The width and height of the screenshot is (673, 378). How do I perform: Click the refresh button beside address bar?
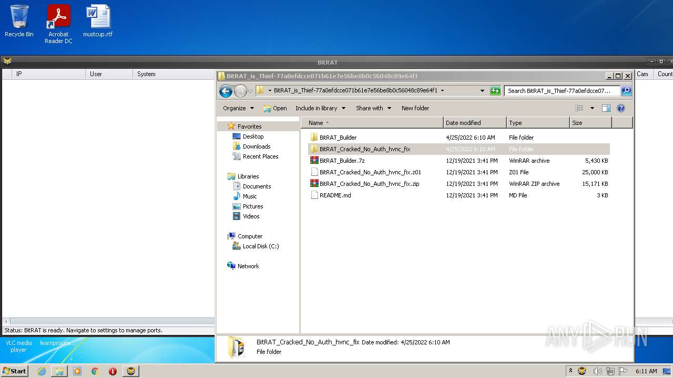(495, 91)
